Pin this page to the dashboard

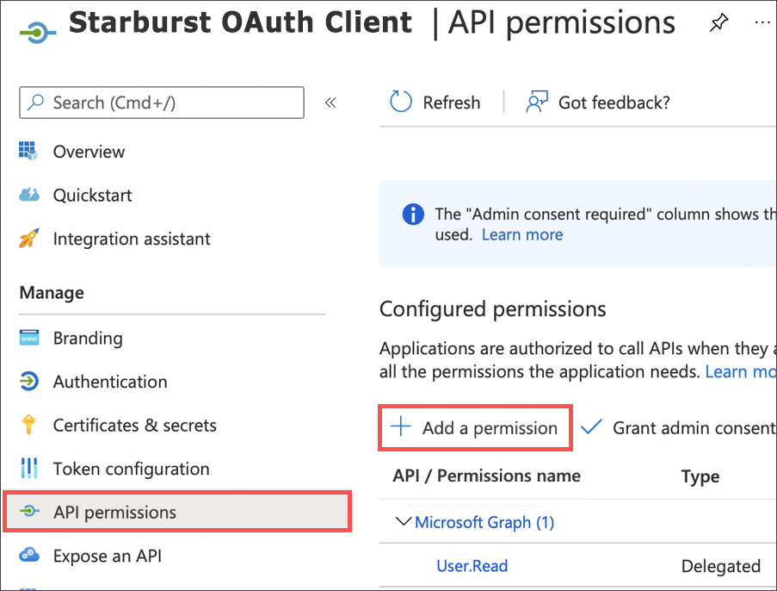(x=718, y=22)
